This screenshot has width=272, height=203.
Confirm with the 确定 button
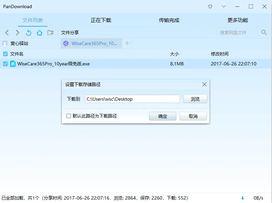point(163,116)
